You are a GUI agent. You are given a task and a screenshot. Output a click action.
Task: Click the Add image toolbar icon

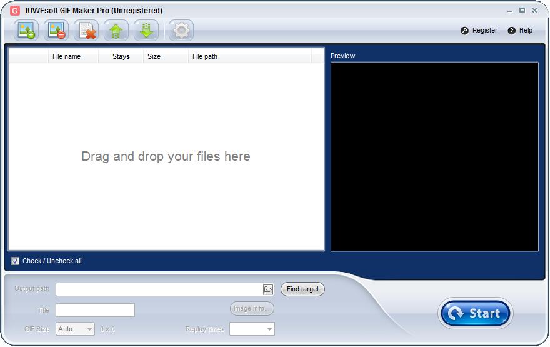pyautogui.click(x=26, y=31)
